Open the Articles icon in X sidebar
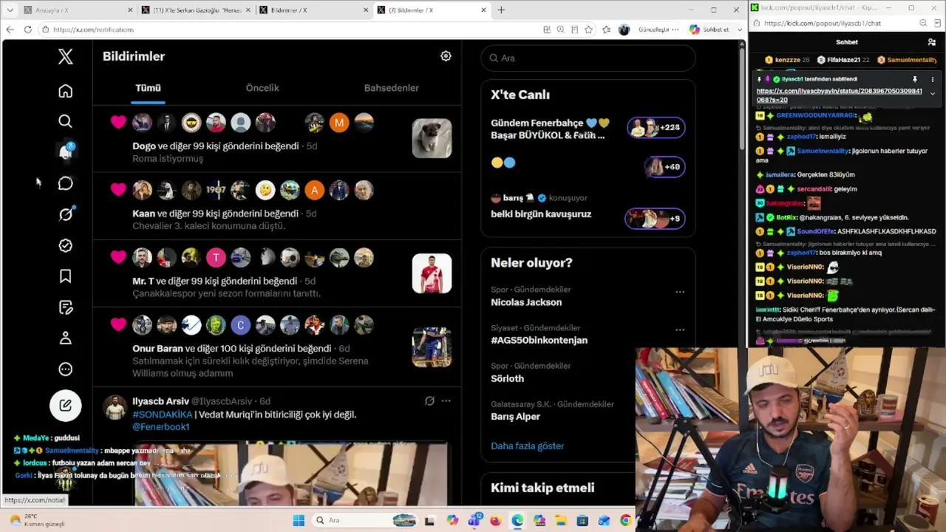Viewport: 946px width, 532px height. pos(66,307)
